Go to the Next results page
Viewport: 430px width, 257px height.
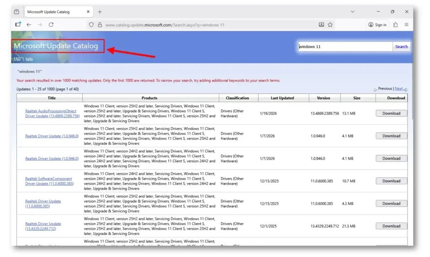(399, 89)
